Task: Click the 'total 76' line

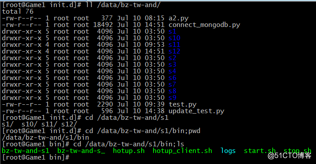Action: (18, 11)
